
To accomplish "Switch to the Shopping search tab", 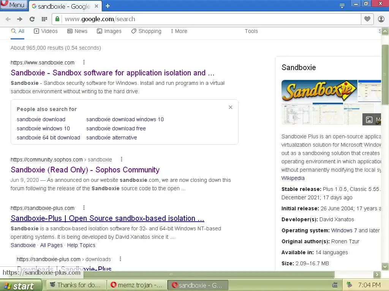I will pos(146,31).
